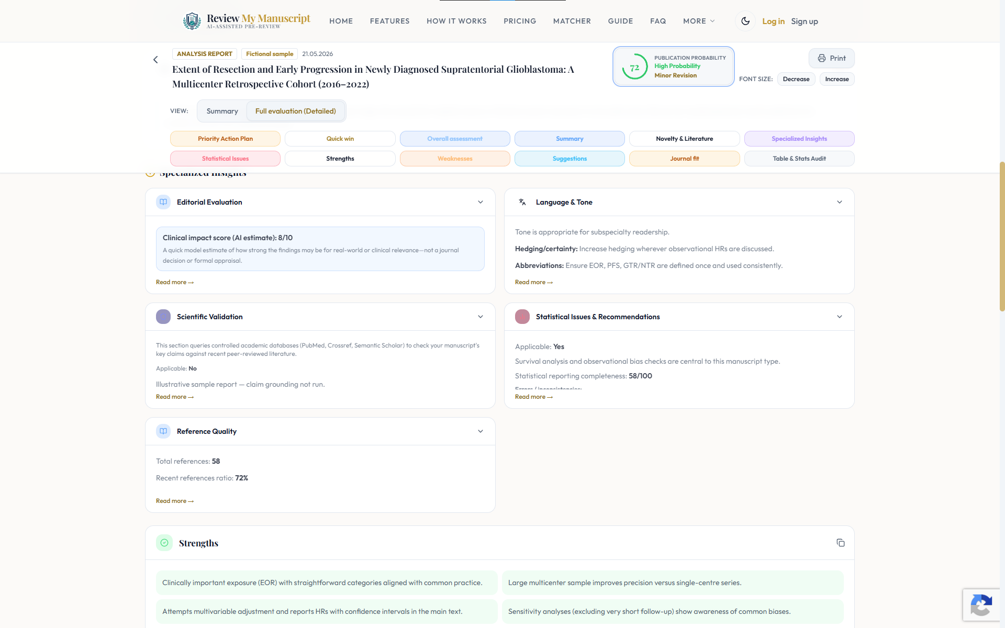The width and height of the screenshot is (1005, 628).
Task: Copy the Strengths section content
Action: pyautogui.click(x=841, y=543)
